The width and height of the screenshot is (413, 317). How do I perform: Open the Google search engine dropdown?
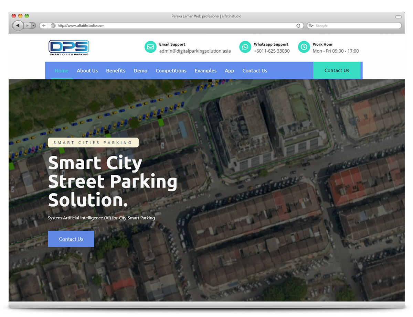tap(311, 25)
